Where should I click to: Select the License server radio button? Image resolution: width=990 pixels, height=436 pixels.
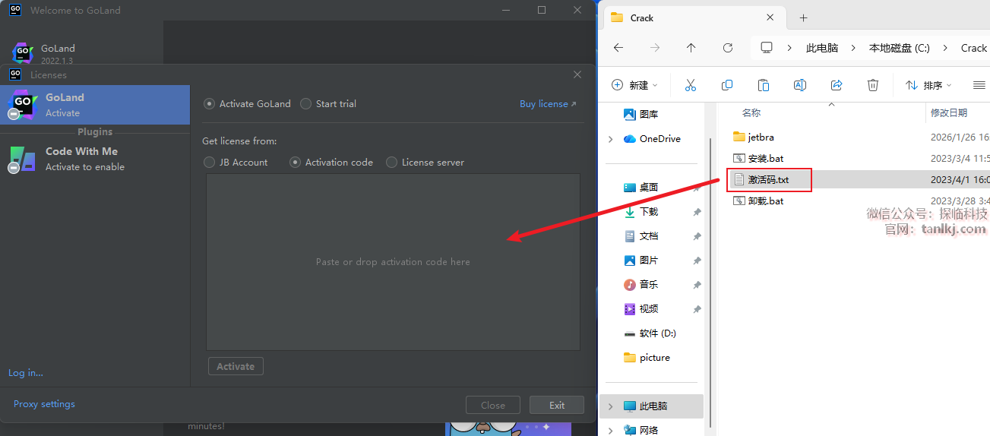(x=392, y=163)
